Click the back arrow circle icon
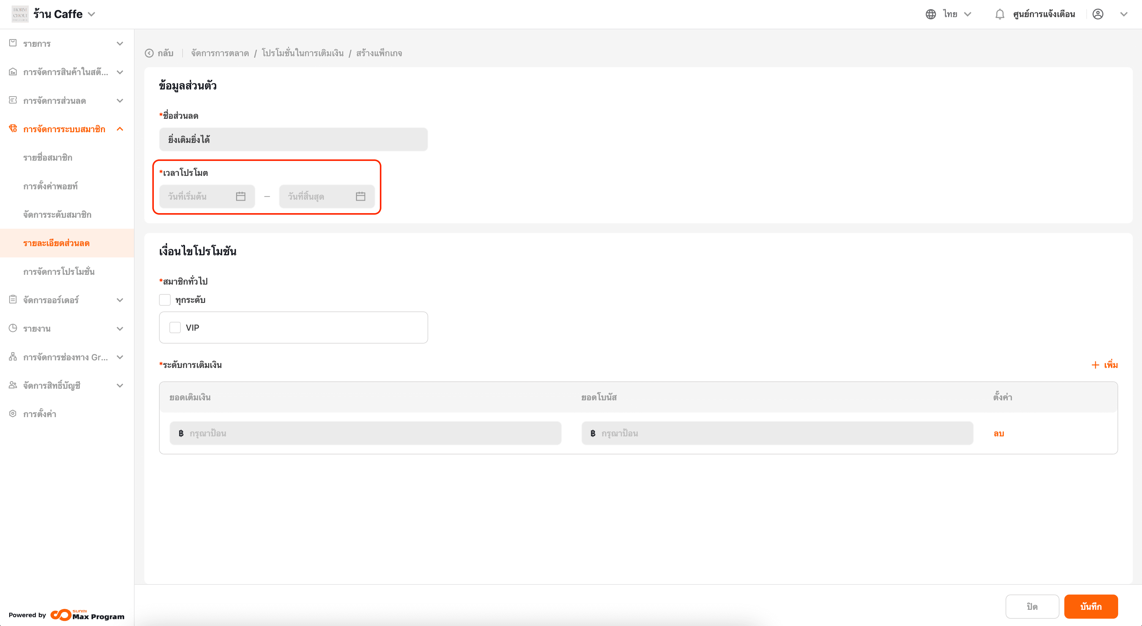 (149, 53)
